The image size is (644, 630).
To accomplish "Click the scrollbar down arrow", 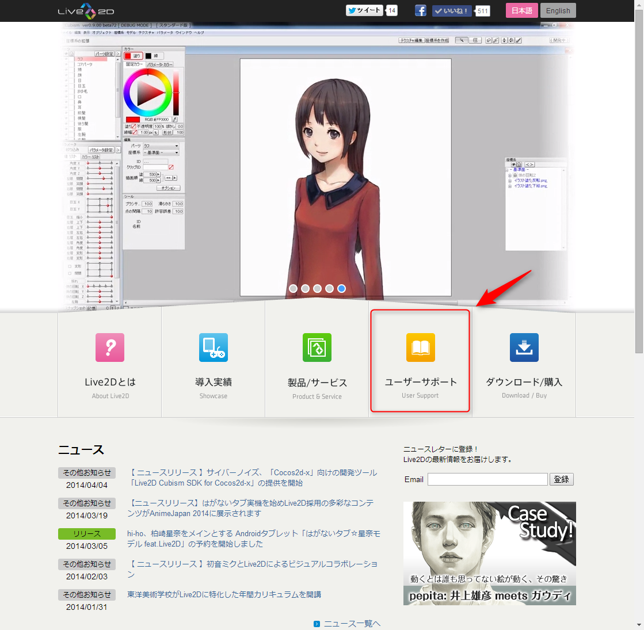I will [639, 625].
